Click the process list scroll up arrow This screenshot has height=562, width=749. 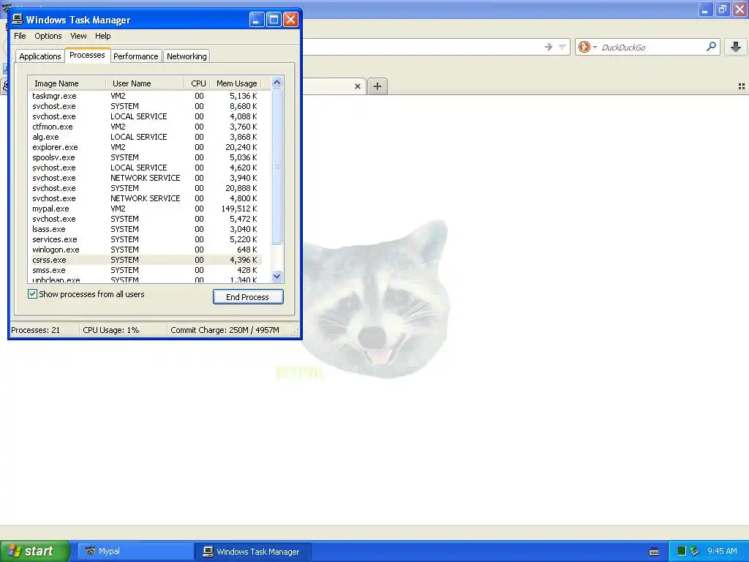(x=276, y=83)
